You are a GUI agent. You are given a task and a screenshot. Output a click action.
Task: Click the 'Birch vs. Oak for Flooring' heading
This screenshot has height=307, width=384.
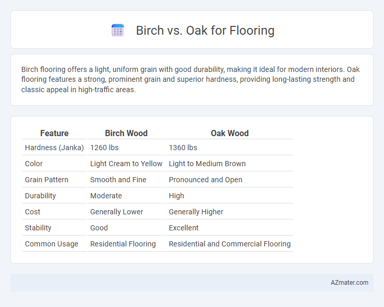click(205, 31)
